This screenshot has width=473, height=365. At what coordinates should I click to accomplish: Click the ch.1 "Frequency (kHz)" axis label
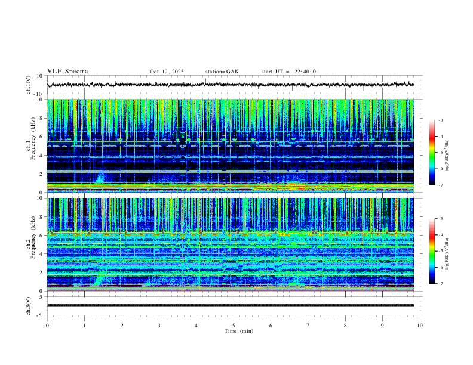tap(33, 139)
